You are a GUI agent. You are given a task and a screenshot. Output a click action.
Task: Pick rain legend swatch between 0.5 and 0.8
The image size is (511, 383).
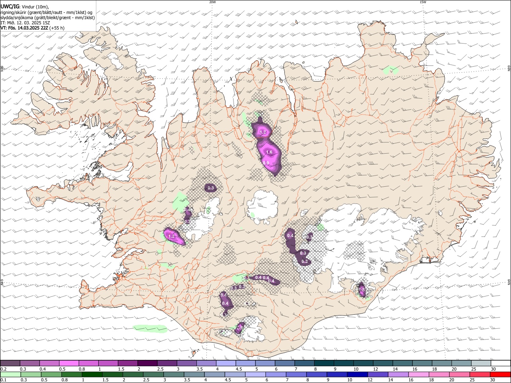[x=51, y=374]
